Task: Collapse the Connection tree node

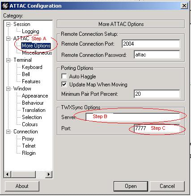Action: (8, 132)
